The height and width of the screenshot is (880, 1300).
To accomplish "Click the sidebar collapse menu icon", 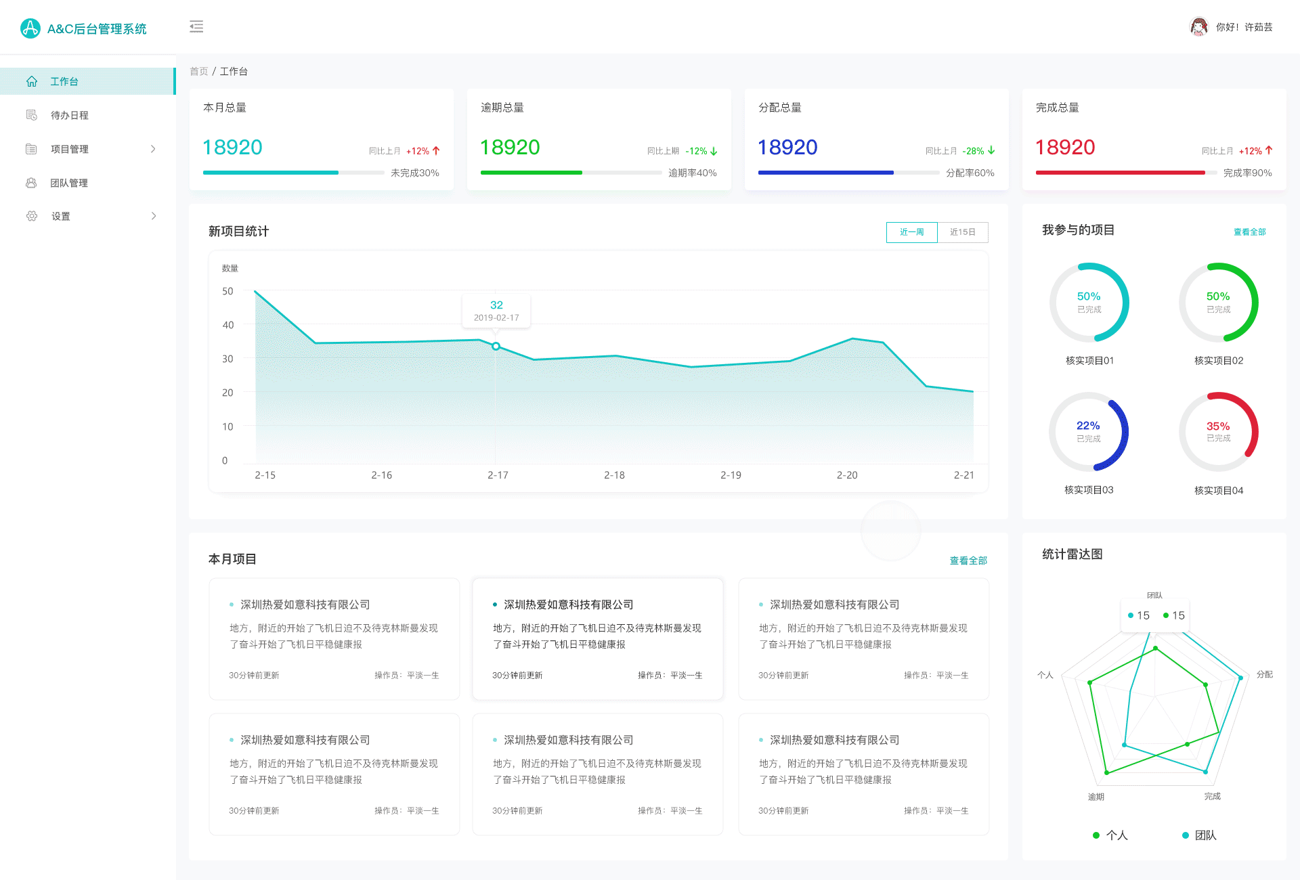I will (196, 27).
